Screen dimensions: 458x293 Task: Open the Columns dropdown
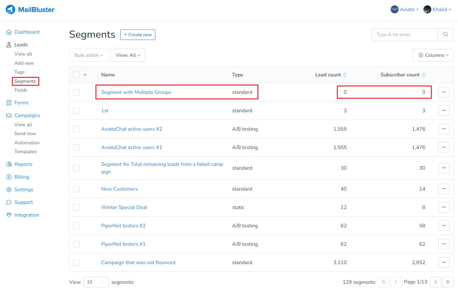point(433,55)
